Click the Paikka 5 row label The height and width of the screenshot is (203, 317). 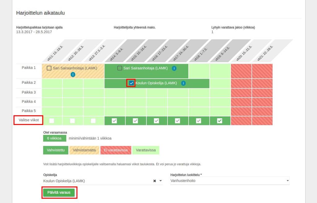(29, 111)
